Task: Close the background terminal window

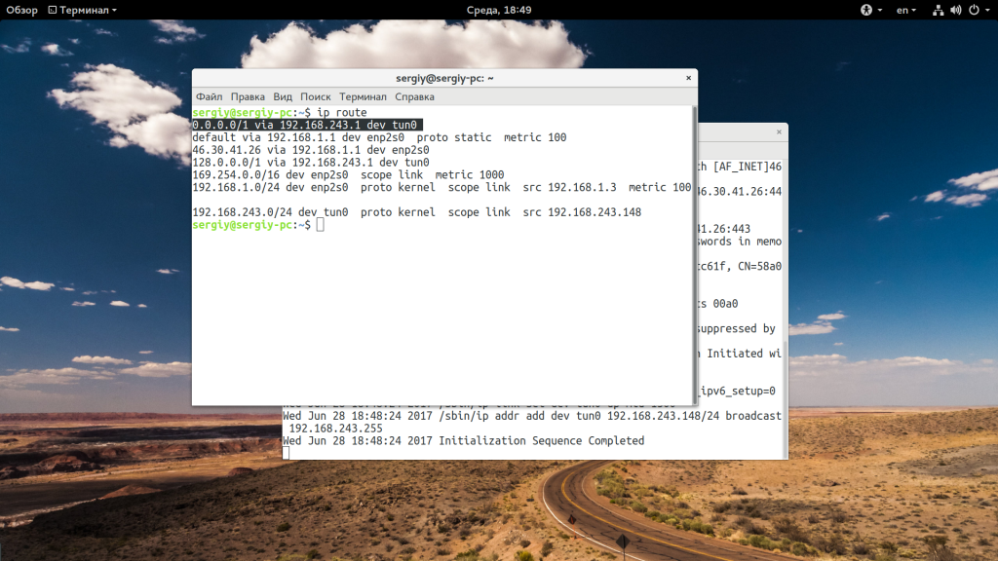Action: click(x=779, y=131)
